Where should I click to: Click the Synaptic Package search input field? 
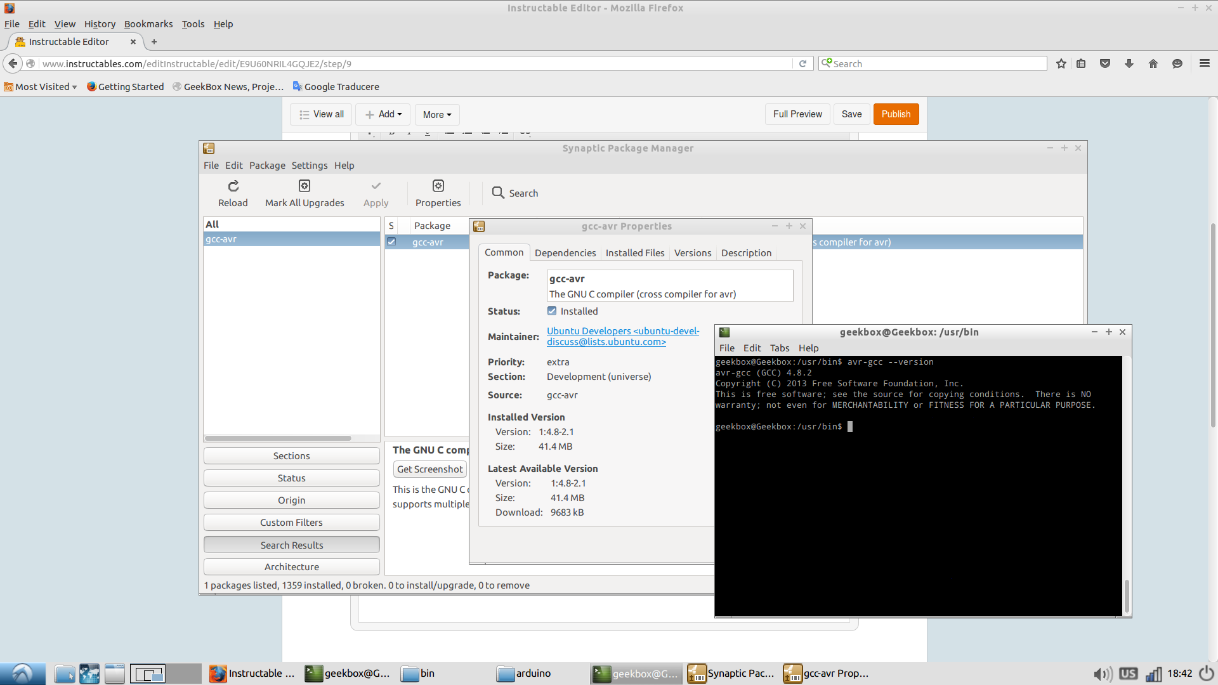point(787,193)
